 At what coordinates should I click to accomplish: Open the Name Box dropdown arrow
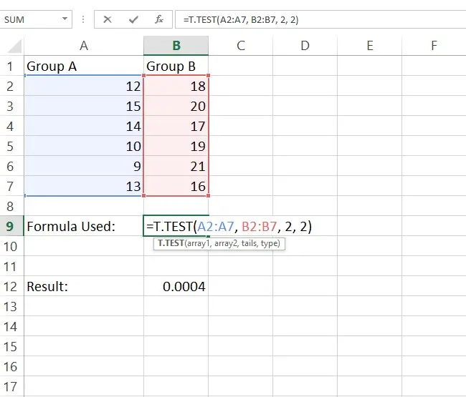(65, 19)
